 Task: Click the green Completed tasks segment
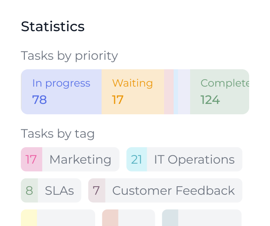pyautogui.click(x=220, y=92)
